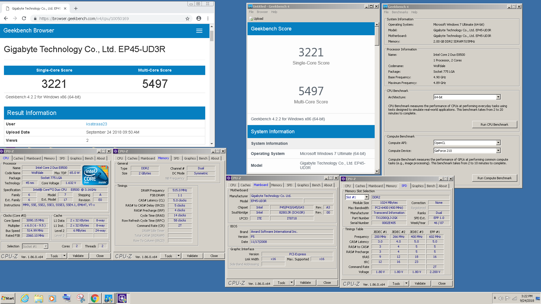Click the site lock icon in address bar
Screen dimensions: 541x304
click(35, 19)
